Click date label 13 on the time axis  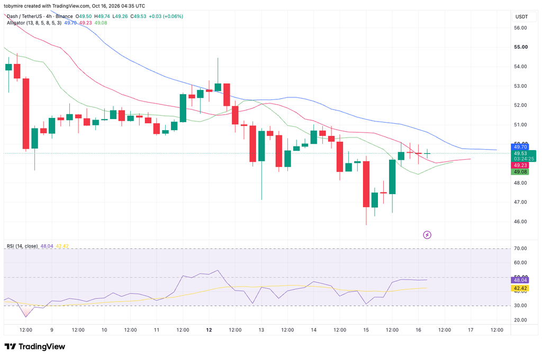(x=261, y=330)
